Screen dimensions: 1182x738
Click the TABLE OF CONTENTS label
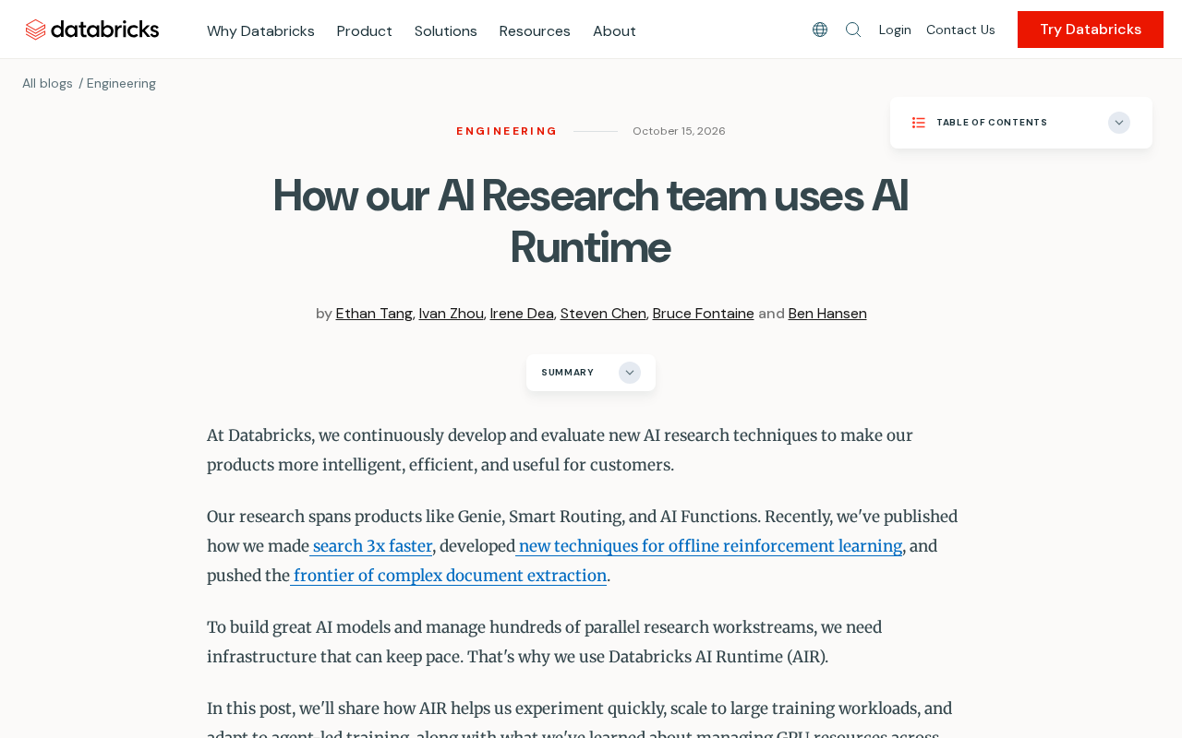point(992,123)
